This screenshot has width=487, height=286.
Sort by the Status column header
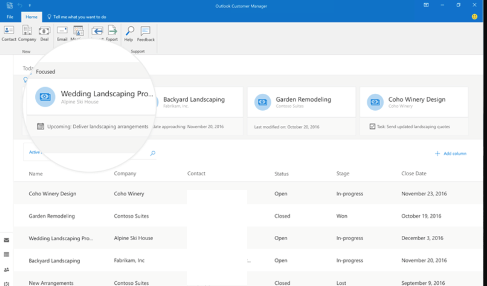click(281, 174)
